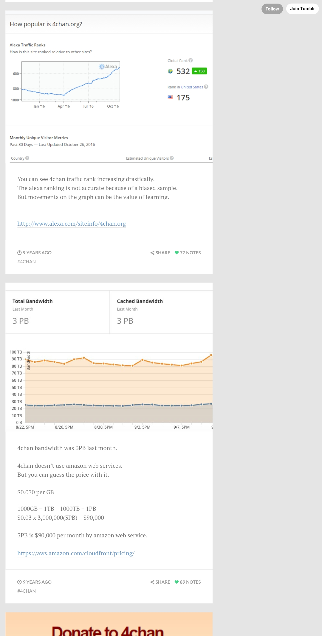This screenshot has width=322, height=636.
Task: Click SHARE on the 89 notes post
Action: (160, 582)
